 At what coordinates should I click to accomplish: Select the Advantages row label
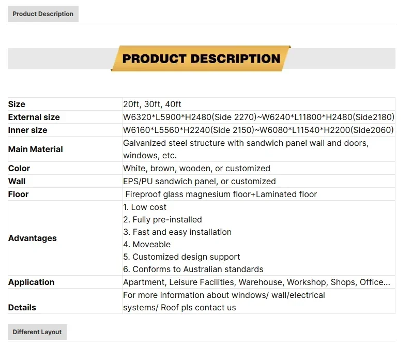(x=33, y=238)
